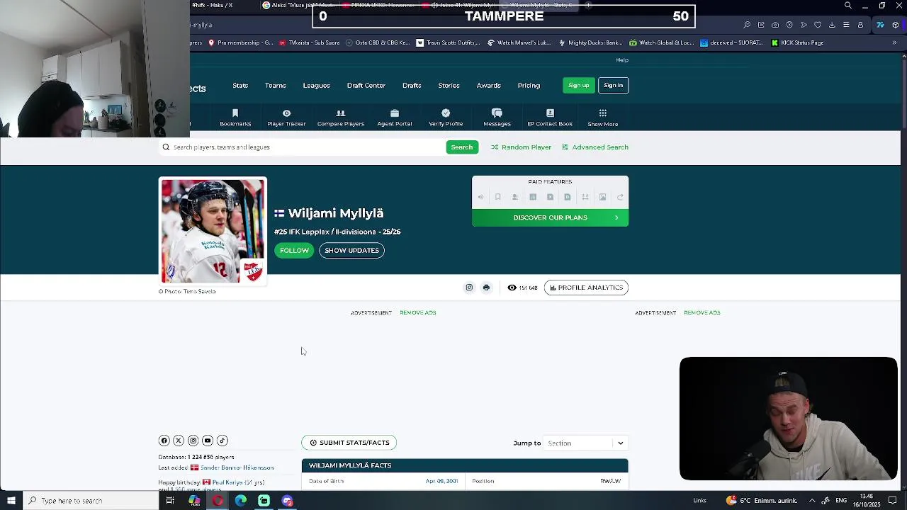Click the Sign in button
The height and width of the screenshot is (510, 907).
pyautogui.click(x=614, y=86)
